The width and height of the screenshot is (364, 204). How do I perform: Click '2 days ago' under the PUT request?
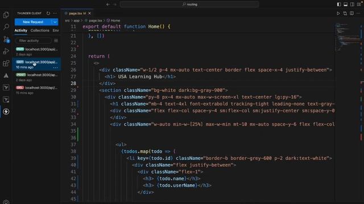coord(24,54)
